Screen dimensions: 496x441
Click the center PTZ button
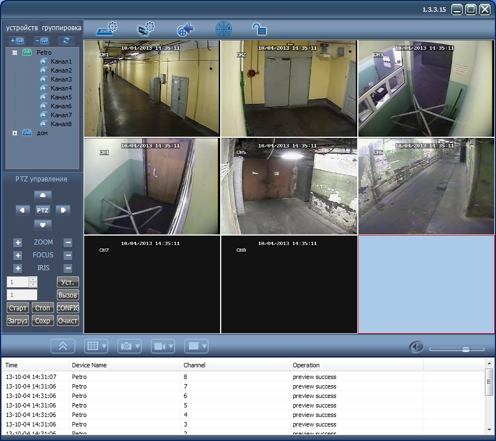[43, 210]
